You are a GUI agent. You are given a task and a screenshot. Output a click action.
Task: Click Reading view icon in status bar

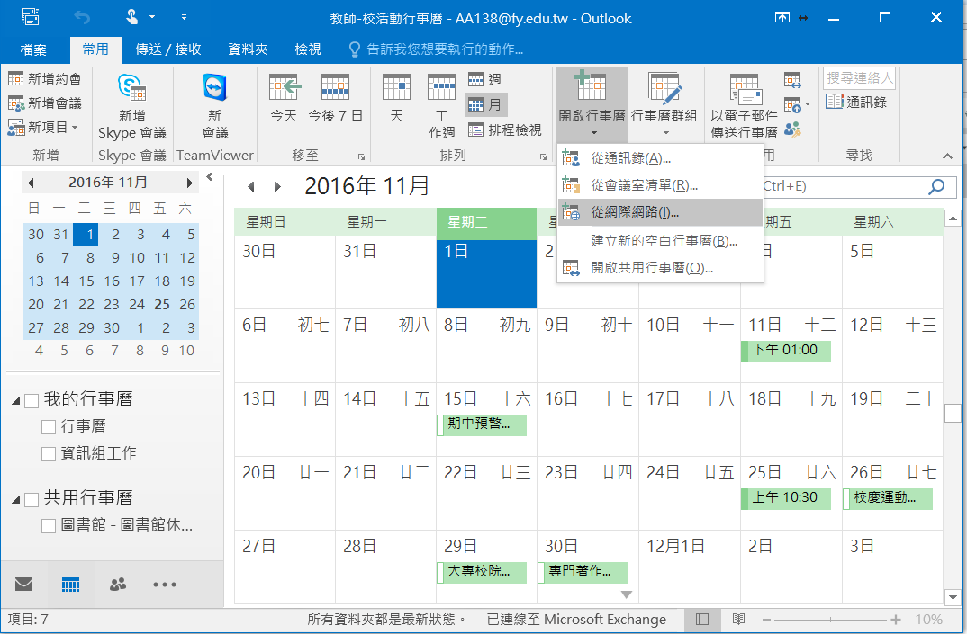(x=738, y=620)
